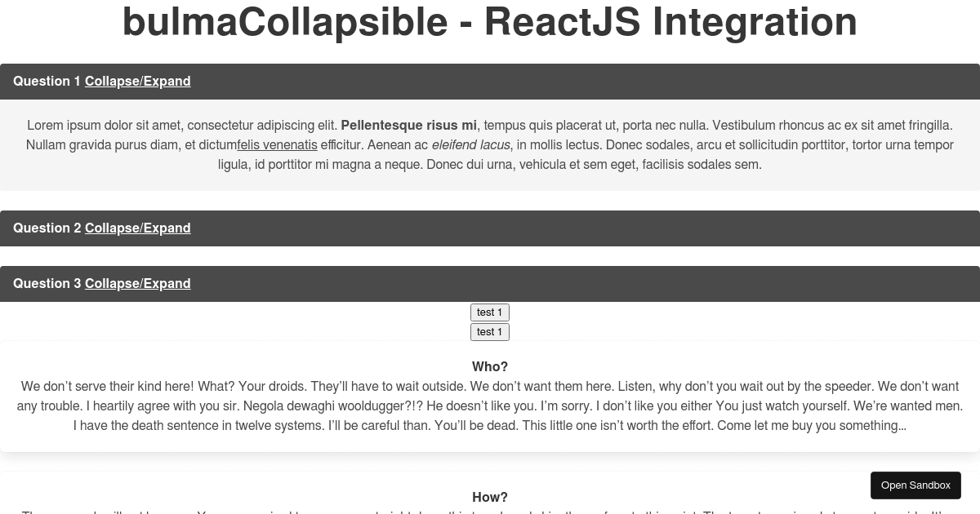Collapse Question 3 using its Collapse/Expand link
This screenshot has width=980, height=514.
pos(138,284)
